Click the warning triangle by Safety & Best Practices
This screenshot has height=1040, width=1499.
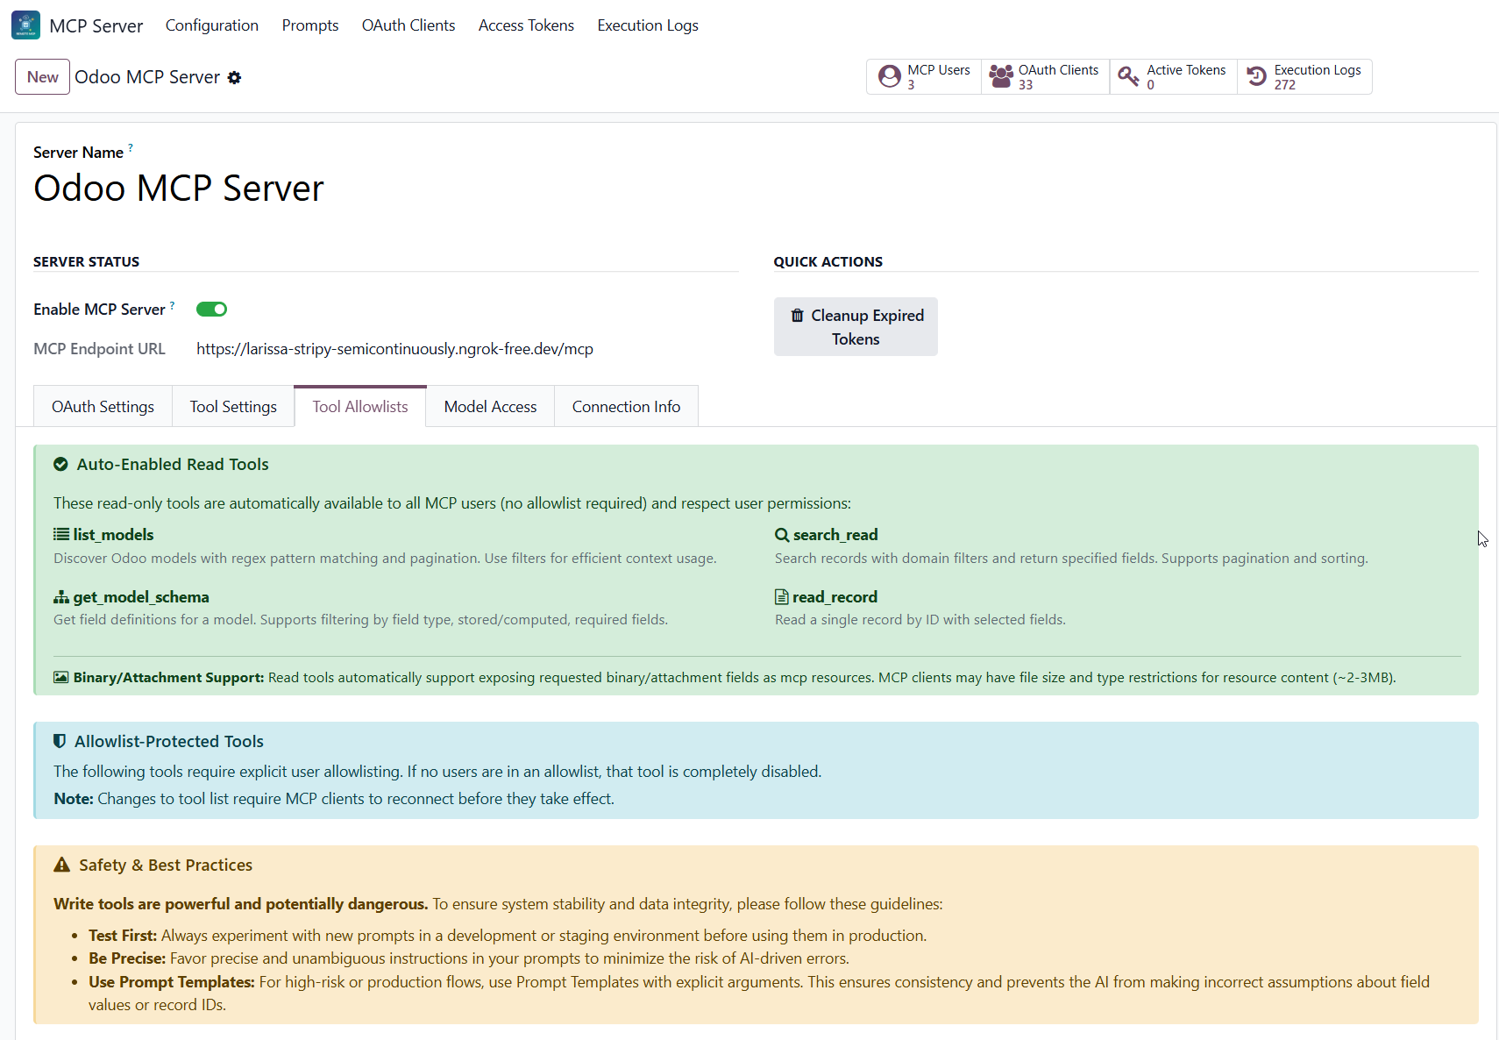61,865
